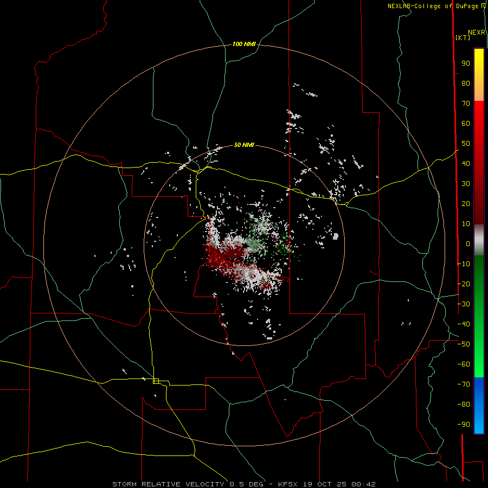Click the positive 30 scale label
The image size is (488, 488).
pyautogui.click(x=466, y=184)
